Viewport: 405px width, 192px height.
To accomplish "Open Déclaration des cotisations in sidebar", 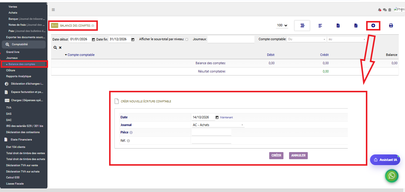I will (x=23, y=132).
